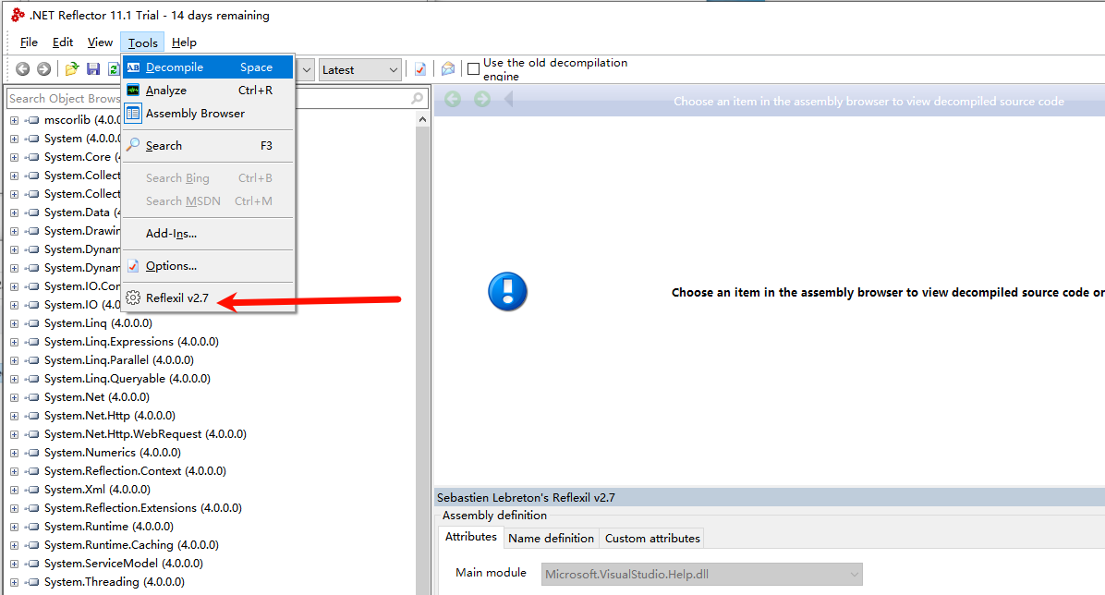Click the assembly icon beside System.Net.Http (4.0.0.0)
Image resolution: width=1105 pixels, height=595 pixels.
[x=31, y=415]
